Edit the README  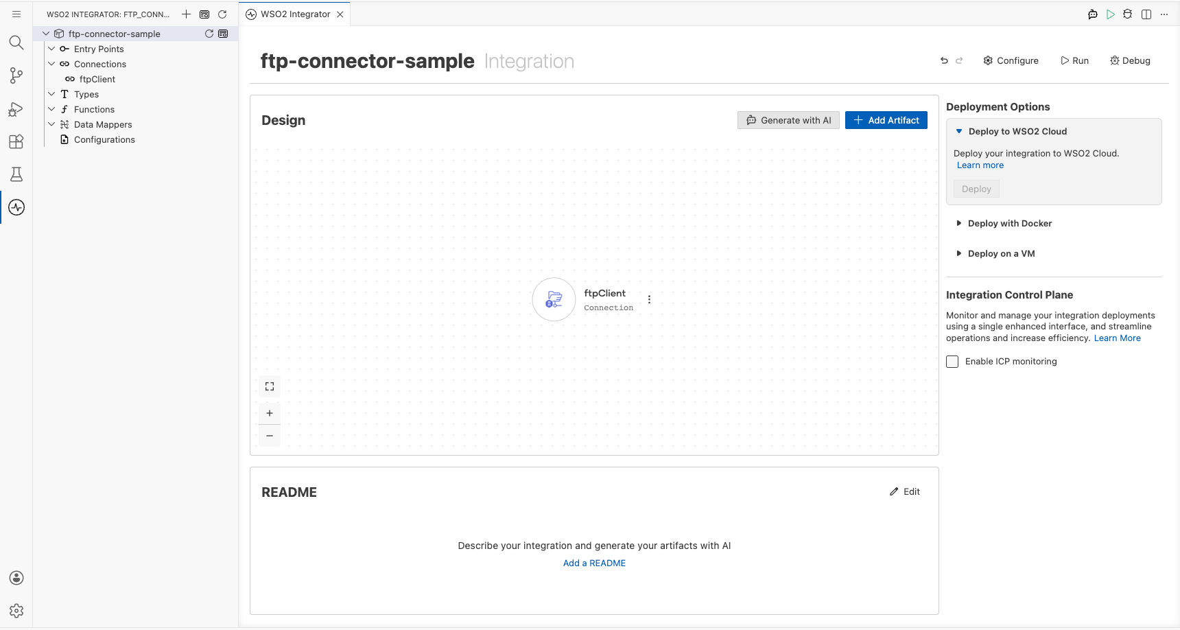click(905, 491)
